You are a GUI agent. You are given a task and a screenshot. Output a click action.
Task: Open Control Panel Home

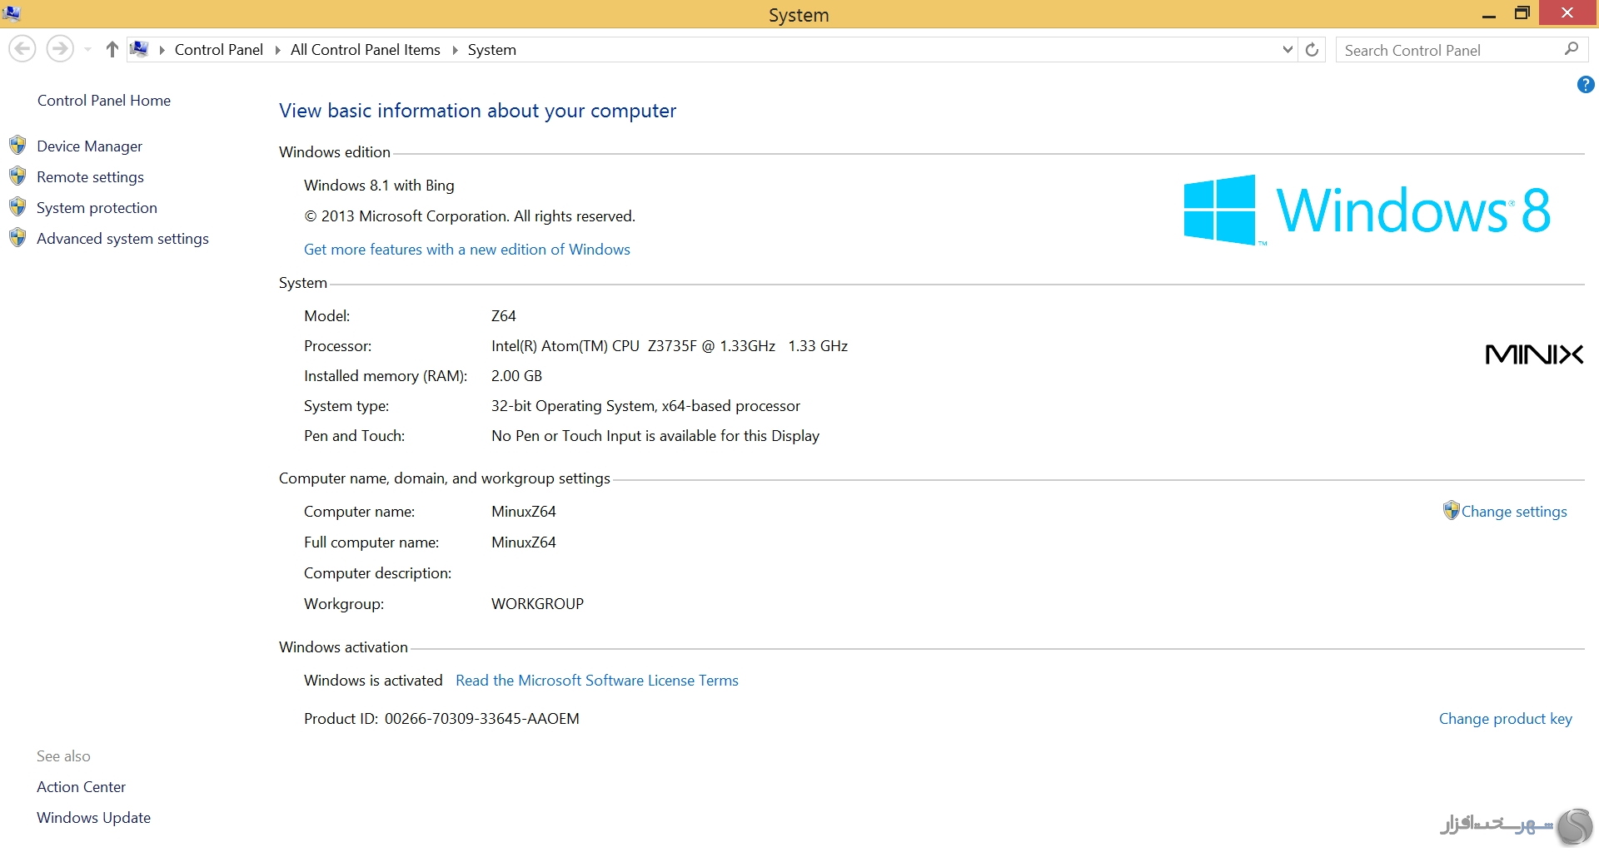(104, 100)
